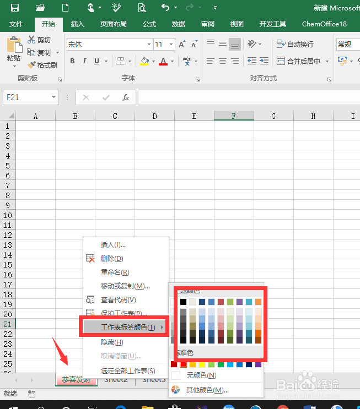Pick black swatch in theme colors

pos(184,302)
